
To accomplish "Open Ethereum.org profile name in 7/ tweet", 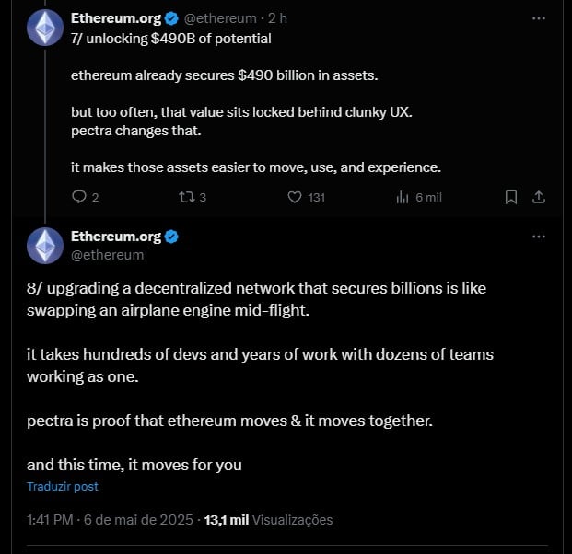I will (116, 18).
